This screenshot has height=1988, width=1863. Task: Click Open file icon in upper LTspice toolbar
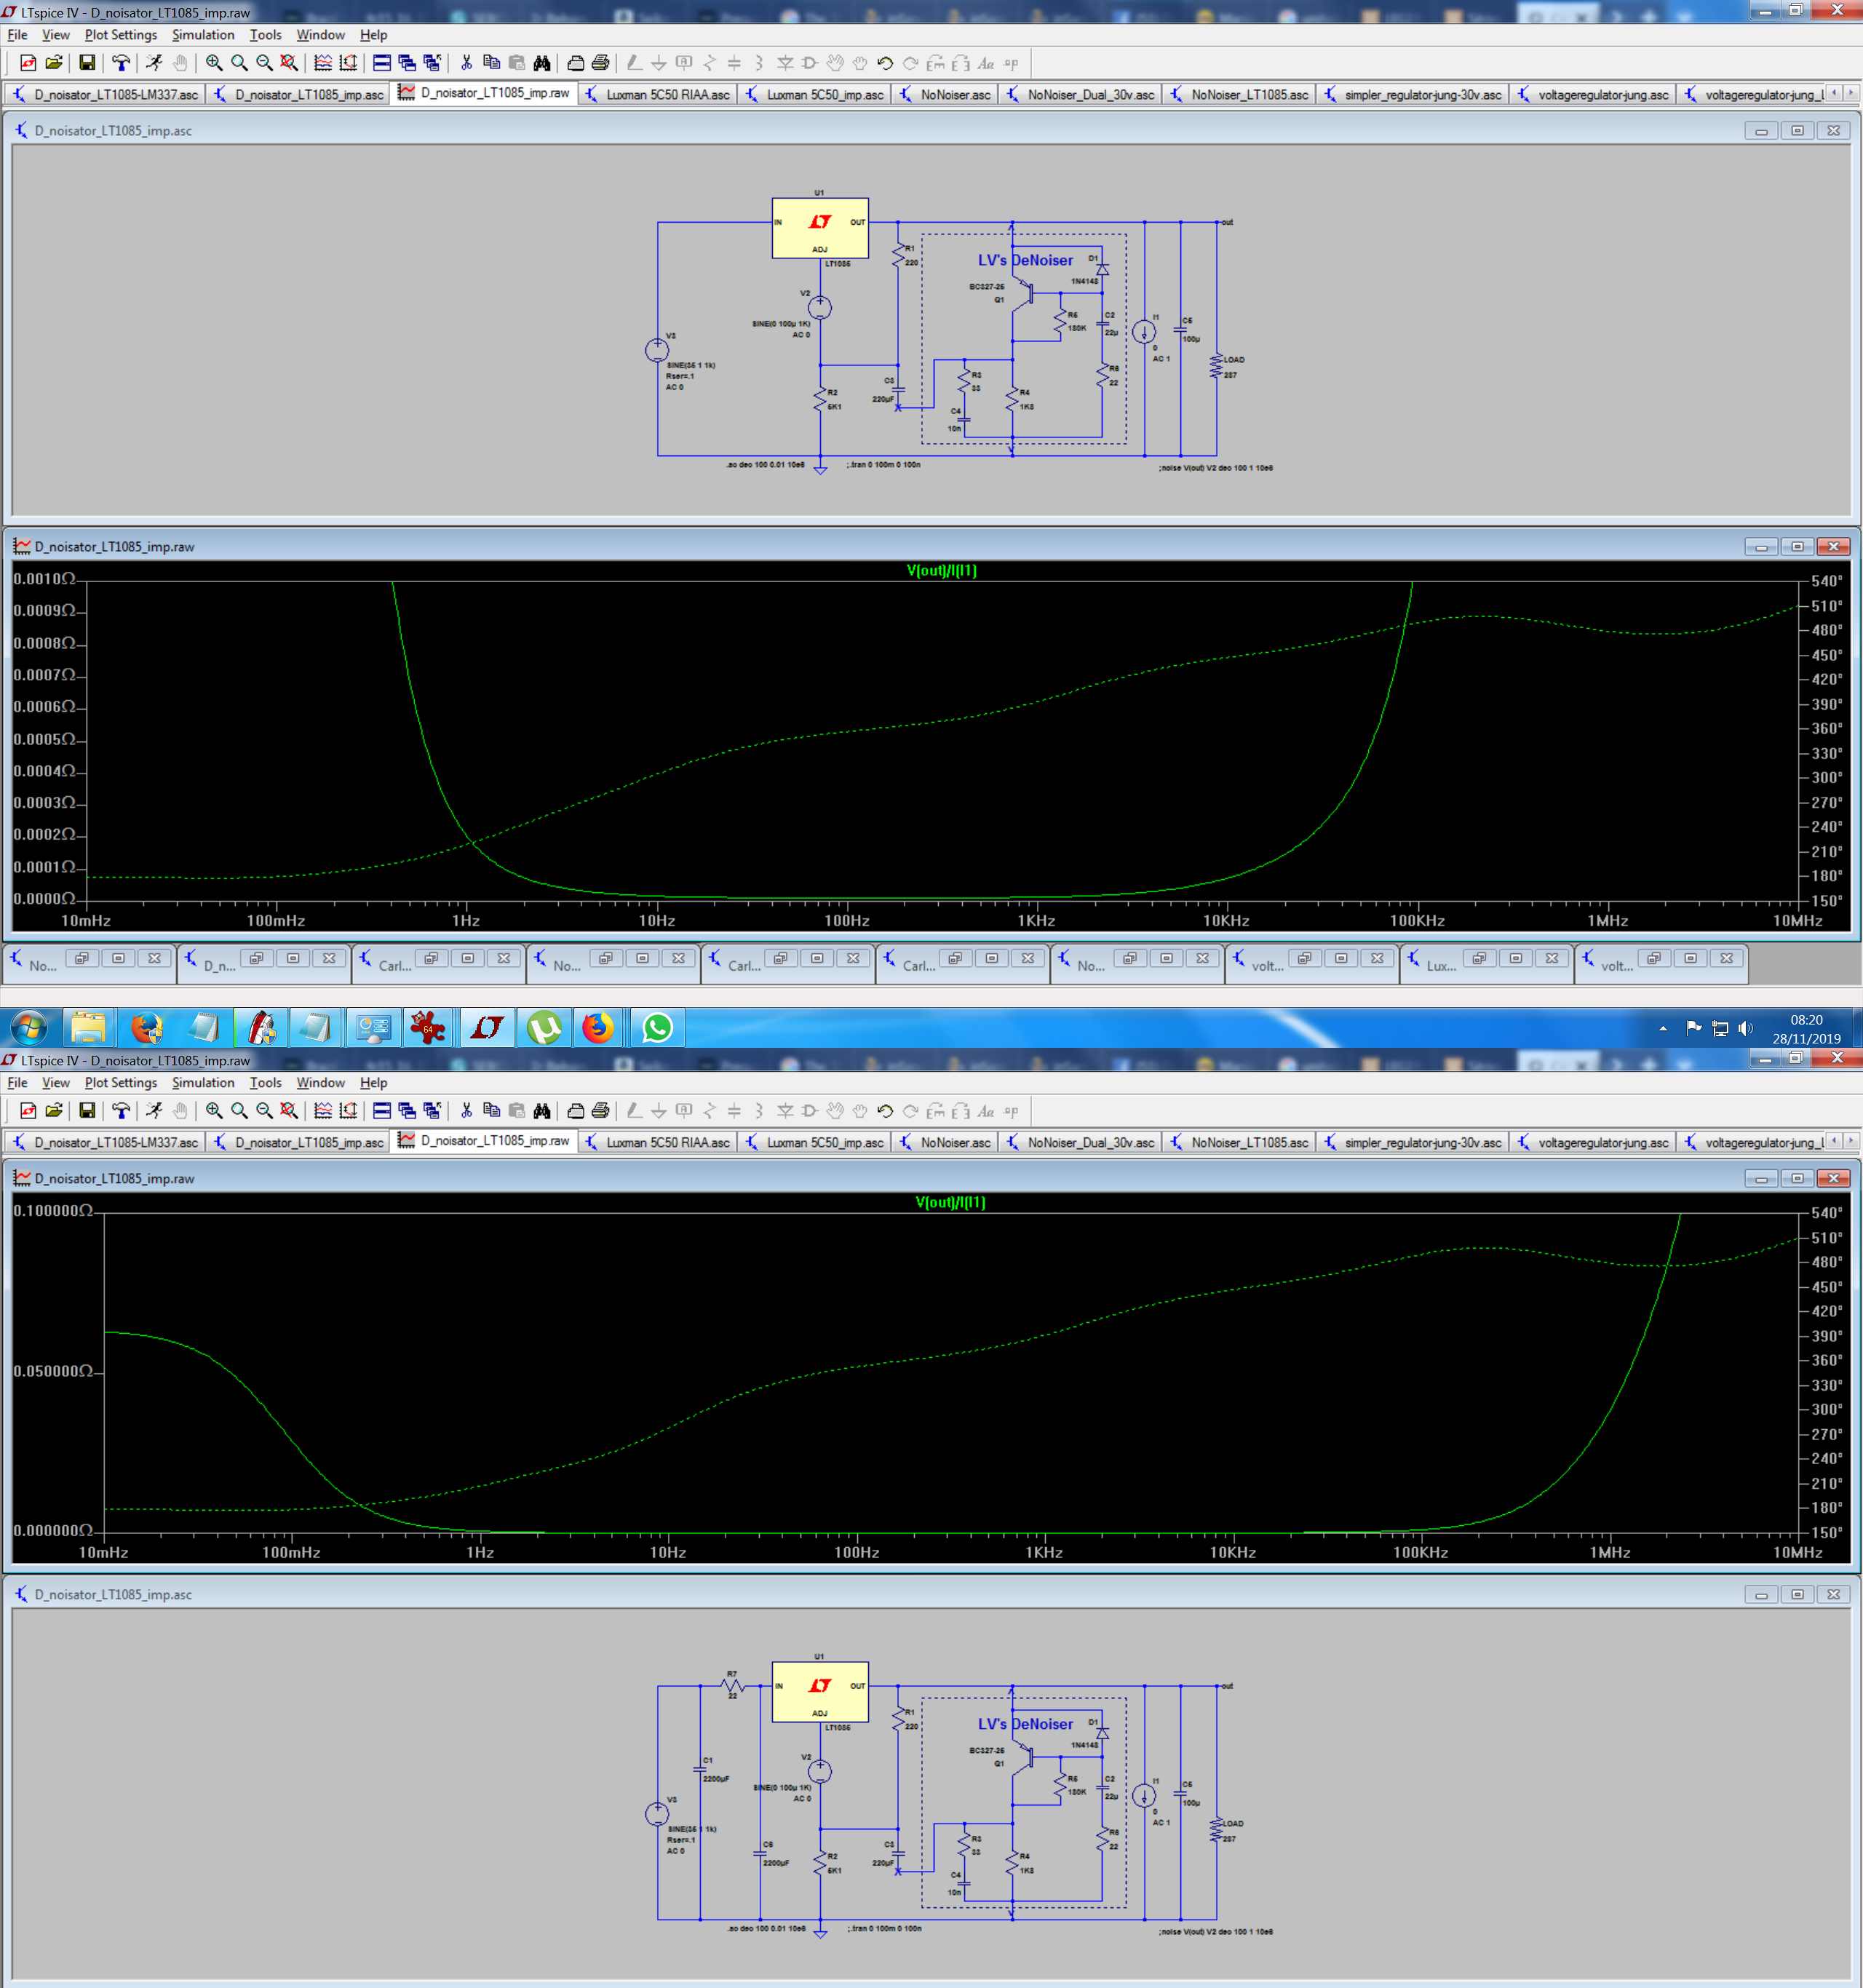[54, 63]
